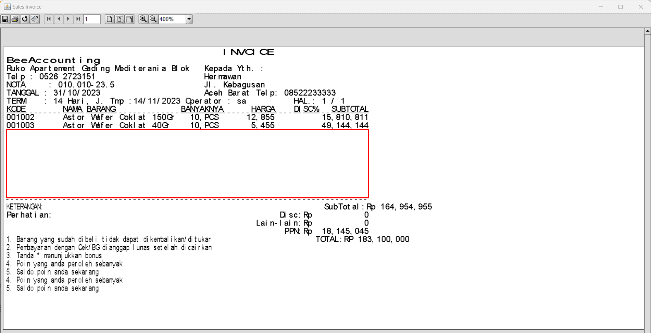Image resolution: width=651 pixels, height=333 pixels.
Task: Click the BeeAccounting company name
Action: 53,60
